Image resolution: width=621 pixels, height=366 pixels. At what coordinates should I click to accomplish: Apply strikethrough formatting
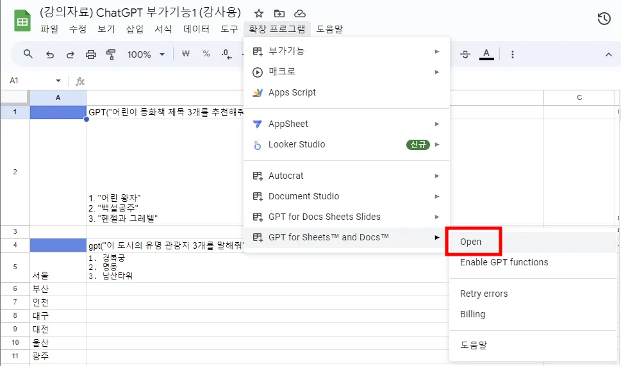pyautogui.click(x=465, y=54)
